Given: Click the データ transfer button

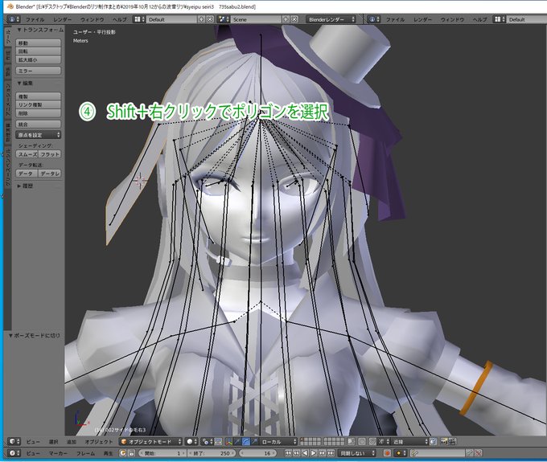Looking at the screenshot, I should pyautogui.click(x=27, y=174).
